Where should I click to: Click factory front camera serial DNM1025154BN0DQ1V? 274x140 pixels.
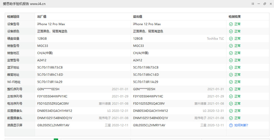pyautogui.click(x=55, y=118)
